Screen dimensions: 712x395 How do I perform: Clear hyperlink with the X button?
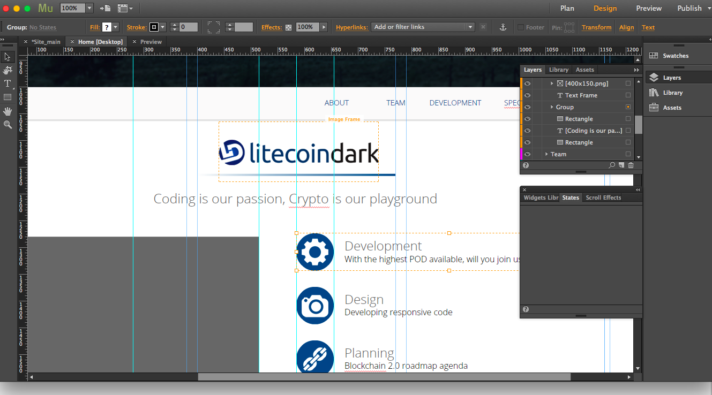(483, 27)
